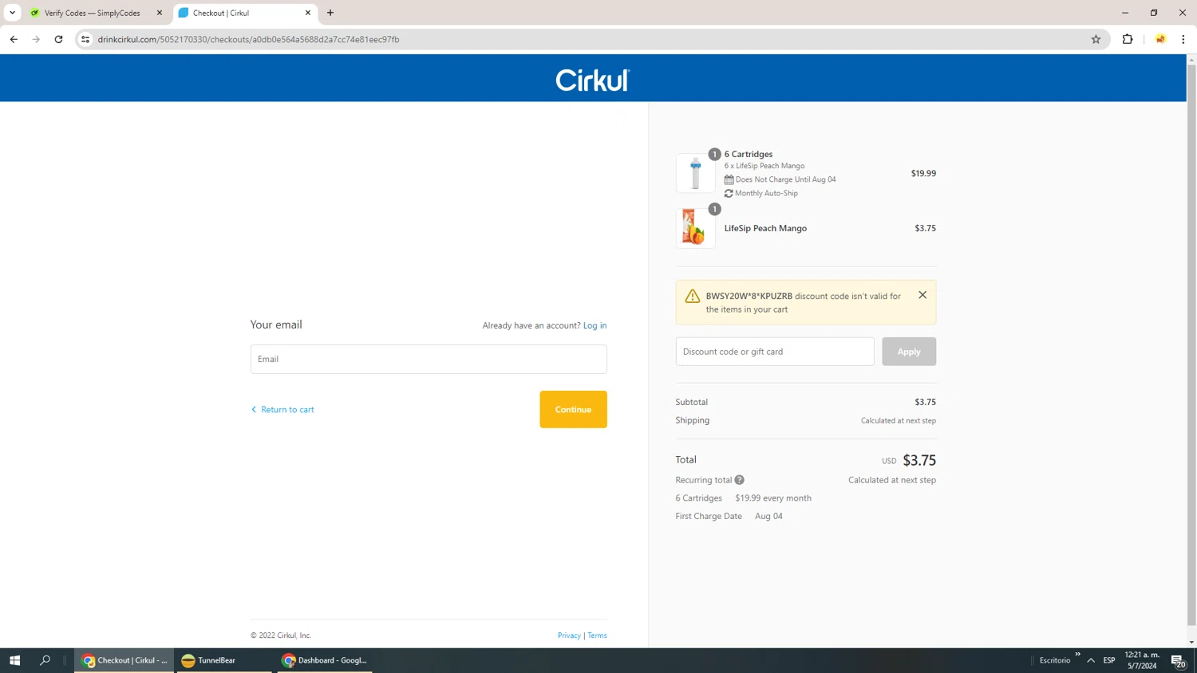Screen dimensions: 1197x673
Task: Open the Windows Start menu
Action: click(x=14, y=660)
